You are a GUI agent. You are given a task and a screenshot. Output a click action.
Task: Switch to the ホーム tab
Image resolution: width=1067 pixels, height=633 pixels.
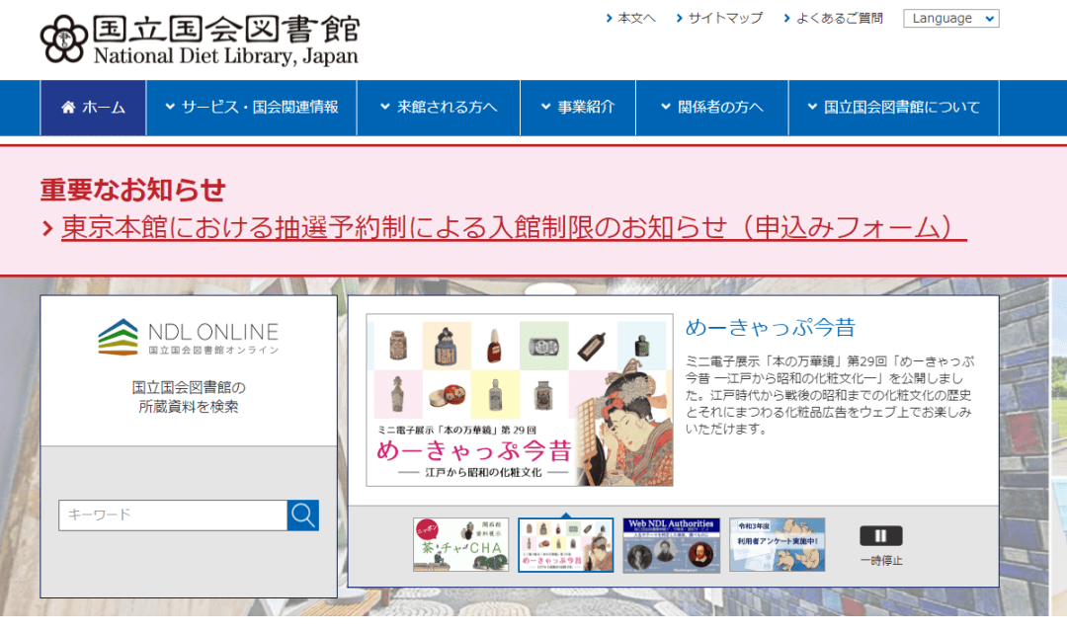pyautogui.click(x=92, y=109)
